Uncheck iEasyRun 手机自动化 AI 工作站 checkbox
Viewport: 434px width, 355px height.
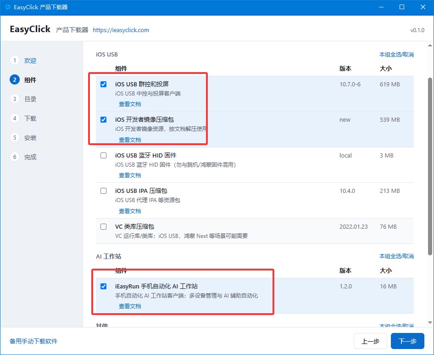104,286
